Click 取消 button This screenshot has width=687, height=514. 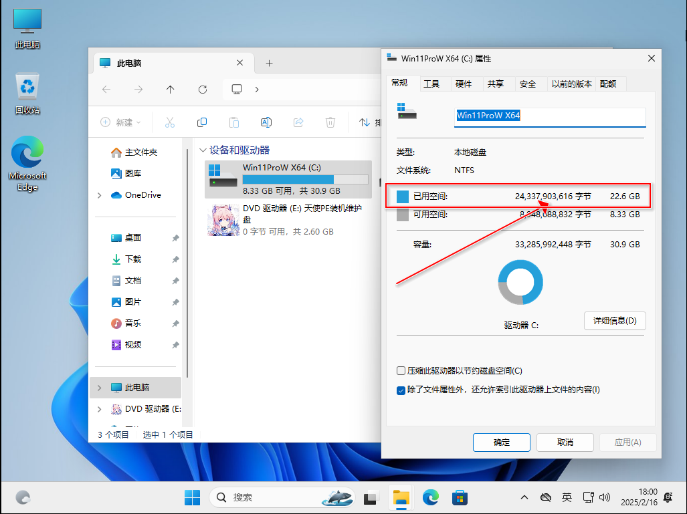(565, 442)
